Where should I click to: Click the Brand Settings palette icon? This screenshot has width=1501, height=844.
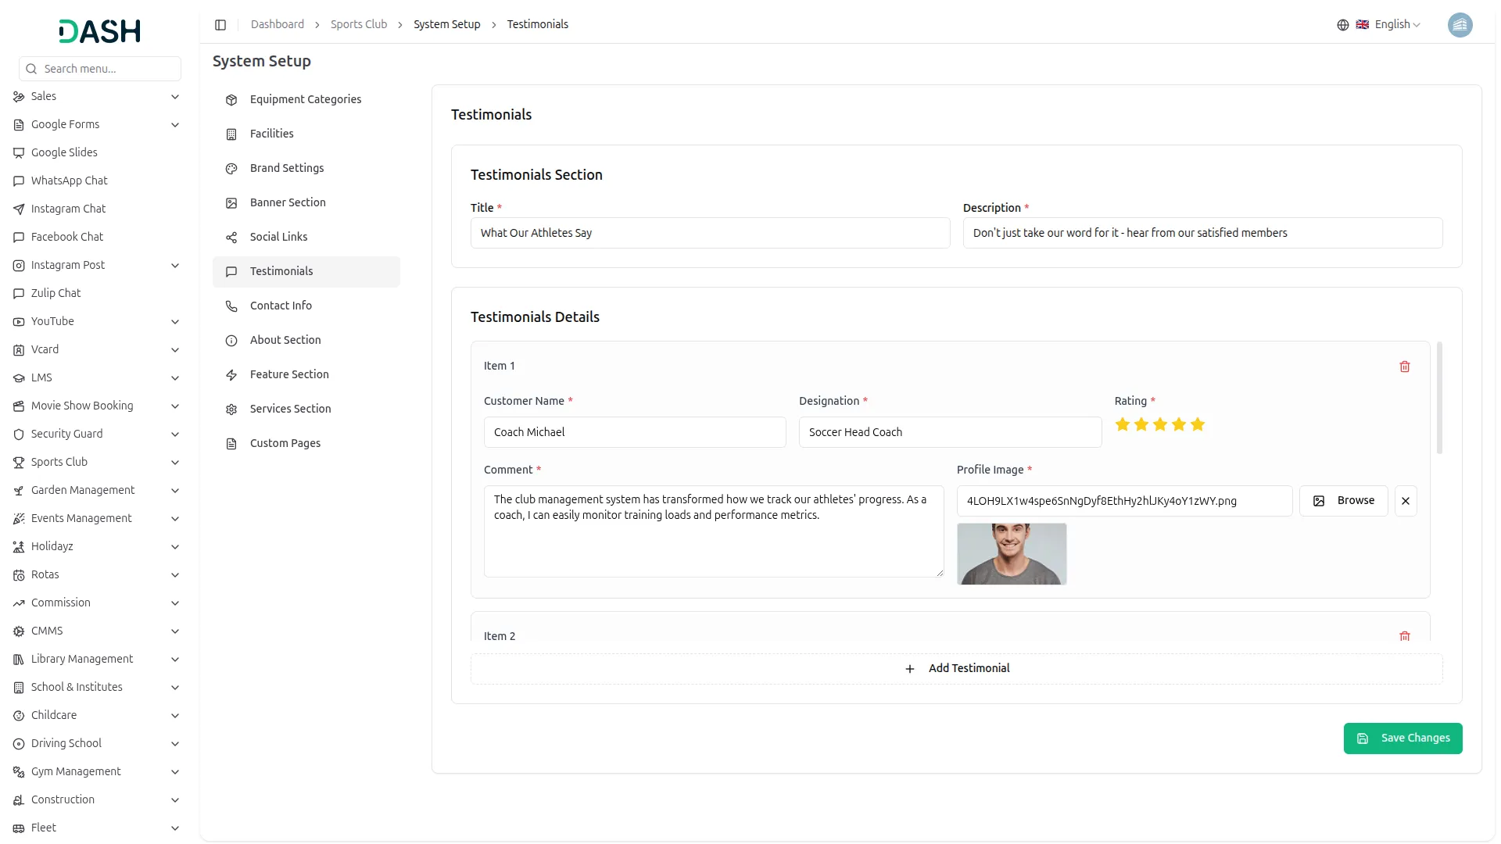click(231, 169)
